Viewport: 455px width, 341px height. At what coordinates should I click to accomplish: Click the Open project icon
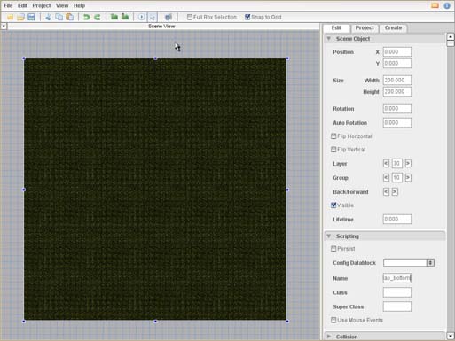pos(20,17)
